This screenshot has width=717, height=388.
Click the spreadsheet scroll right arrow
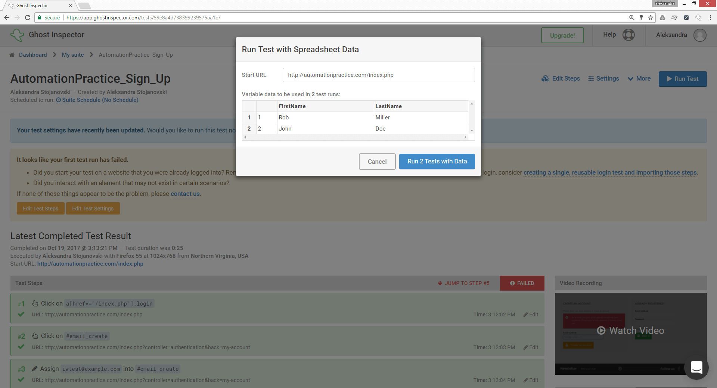click(465, 137)
